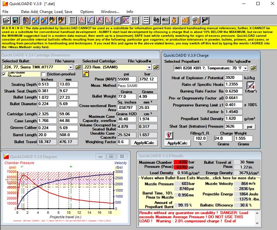The image size is (277, 230).
Task: Click the Barrel Length inches field
Action: [47, 135]
